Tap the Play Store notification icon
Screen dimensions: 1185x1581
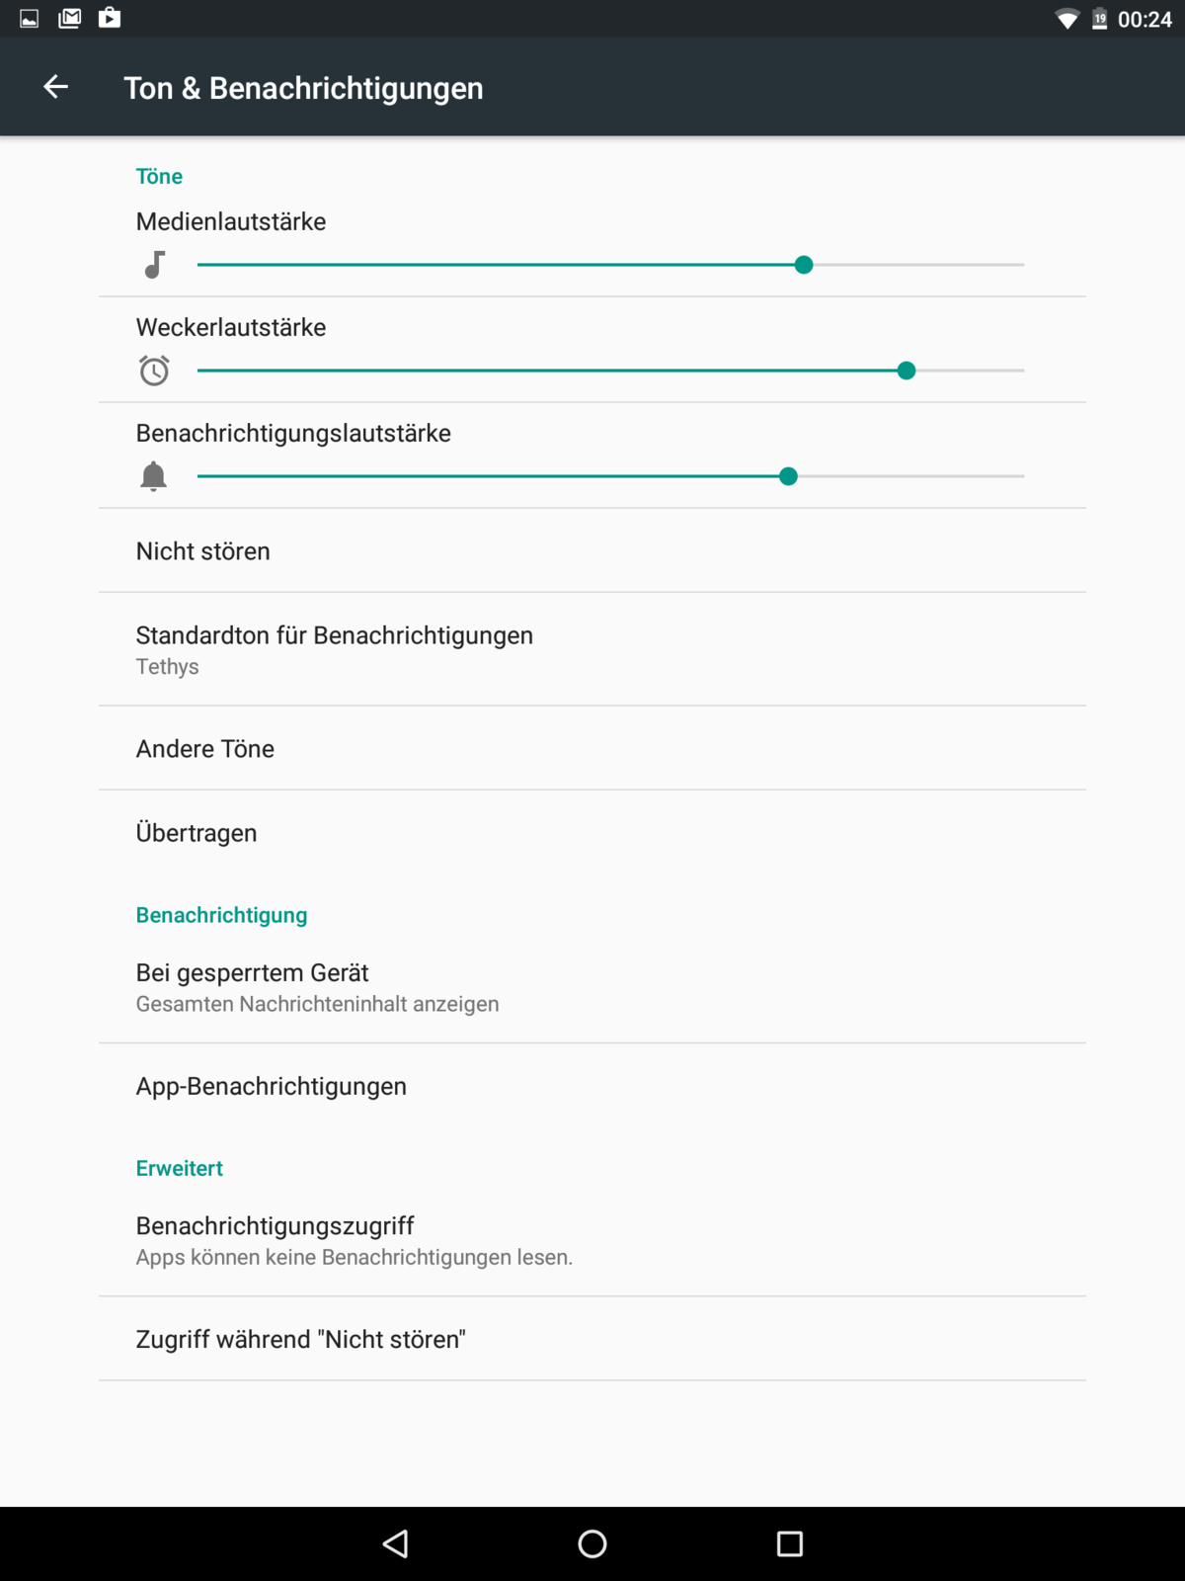(110, 18)
